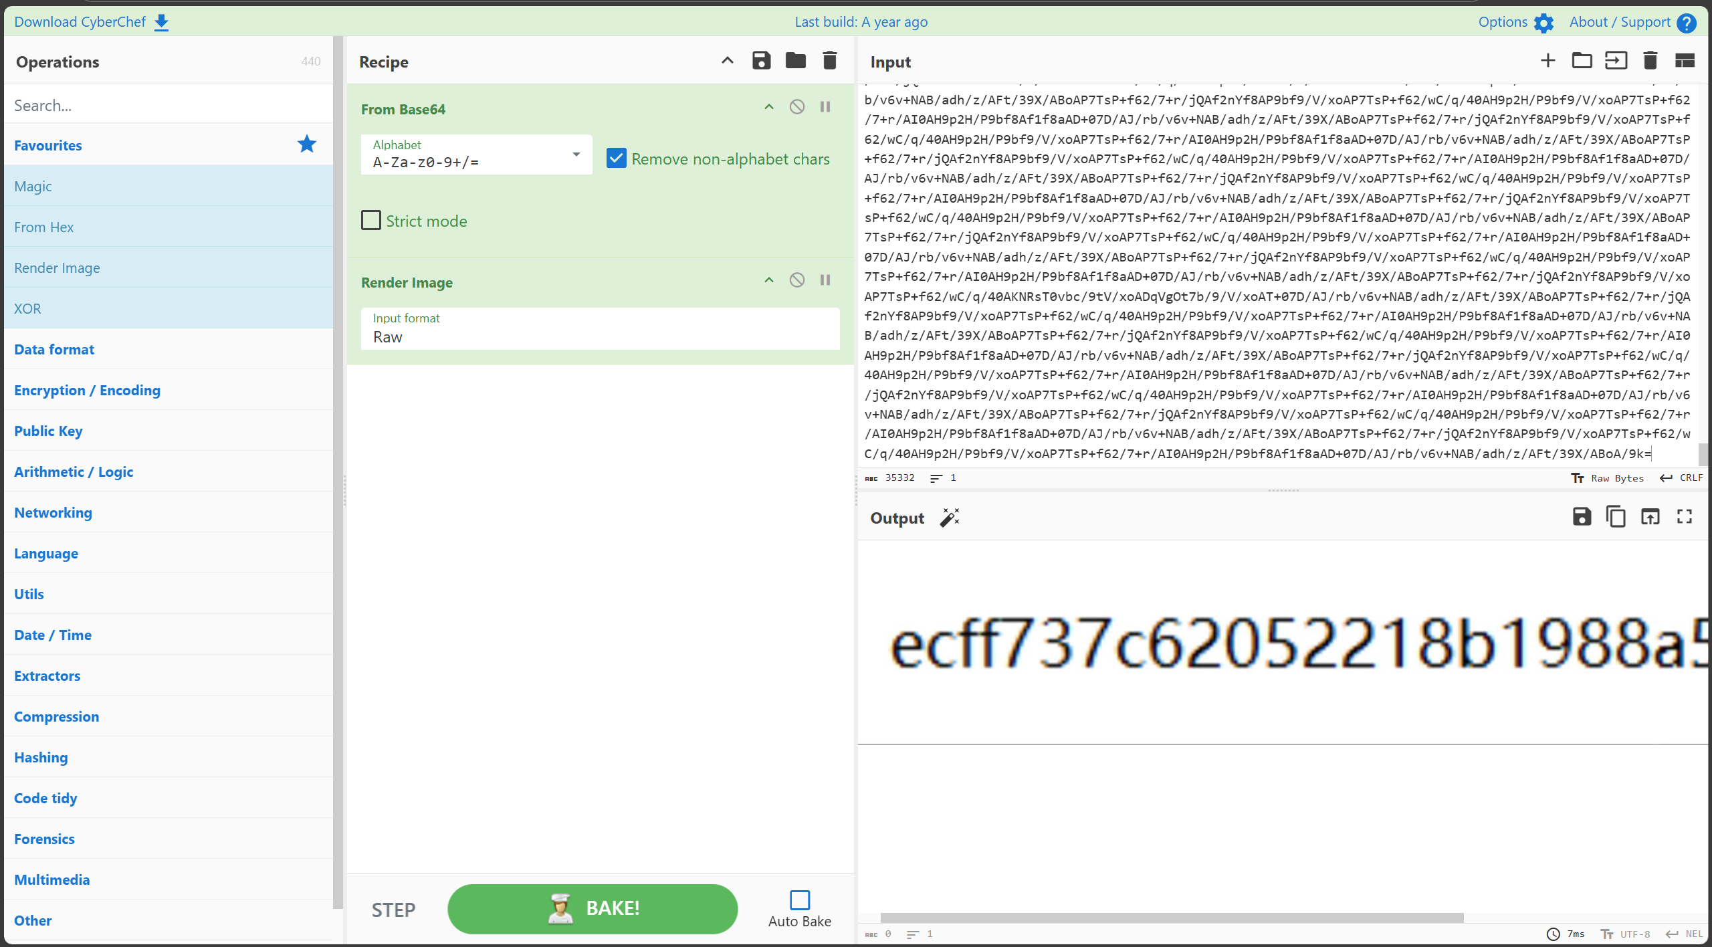Toggle Remove non-alphabet chars checkbox

click(616, 159)
